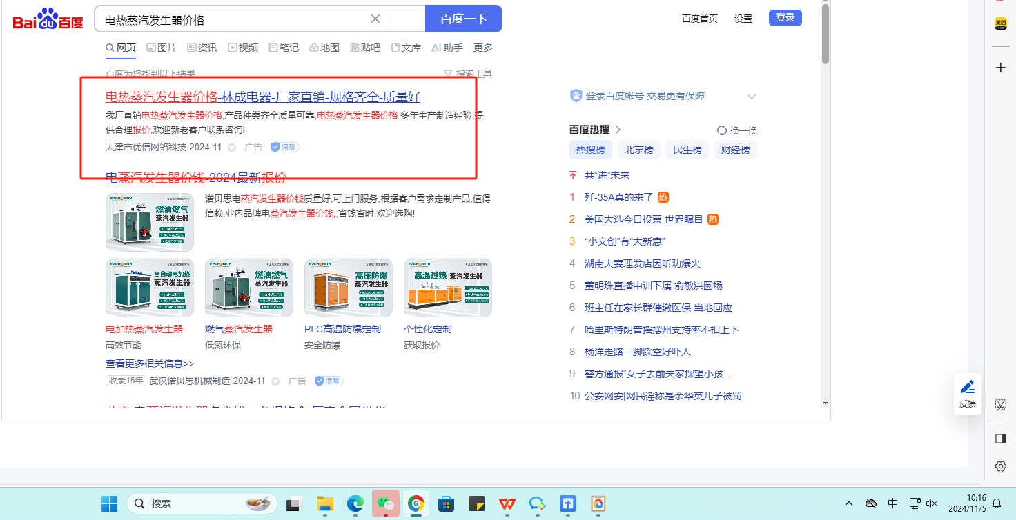This screenshot has width=1016, height=520.
Task: Click 换一换 to refresh hot searches
Action: point(737,130)
